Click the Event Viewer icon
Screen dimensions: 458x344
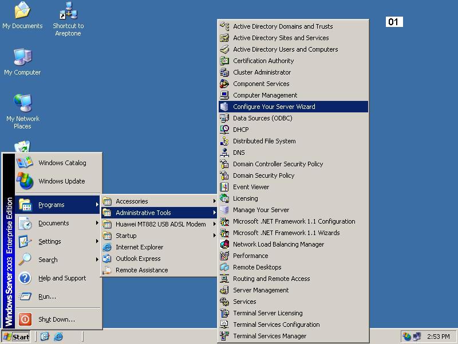pyautogui.click(x=224, y=187)
